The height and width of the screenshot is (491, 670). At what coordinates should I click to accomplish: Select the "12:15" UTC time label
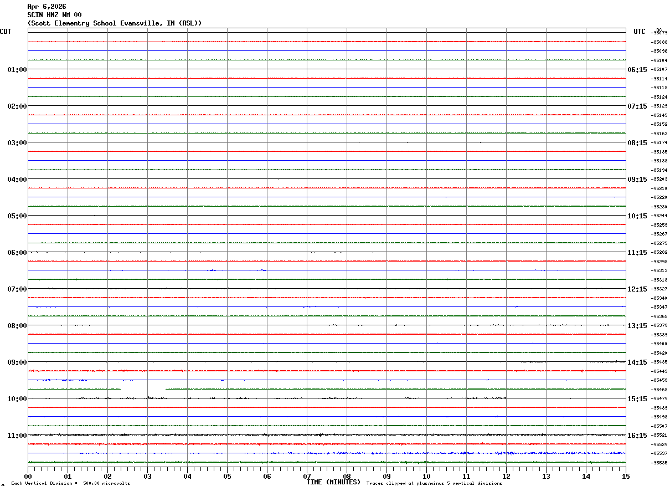[x=637, y=289]
